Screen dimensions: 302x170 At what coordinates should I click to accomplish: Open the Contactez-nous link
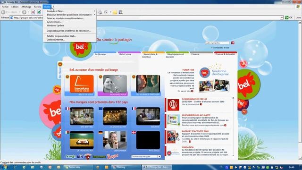[220, 48]
